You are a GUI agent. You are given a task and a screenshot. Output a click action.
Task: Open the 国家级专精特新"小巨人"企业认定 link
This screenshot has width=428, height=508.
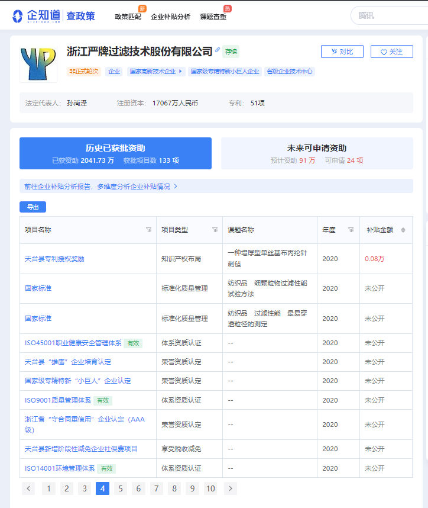77,381
